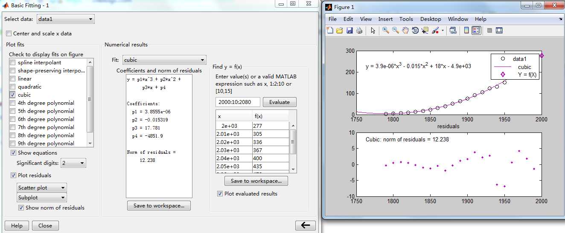Click evaluated results table scrollbar
The image size is (565, 233).
pos(293,147)
